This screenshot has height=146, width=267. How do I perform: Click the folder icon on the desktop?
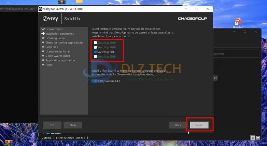[79, 2]
